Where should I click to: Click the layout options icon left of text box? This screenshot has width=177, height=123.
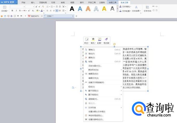tap(73, 88)
